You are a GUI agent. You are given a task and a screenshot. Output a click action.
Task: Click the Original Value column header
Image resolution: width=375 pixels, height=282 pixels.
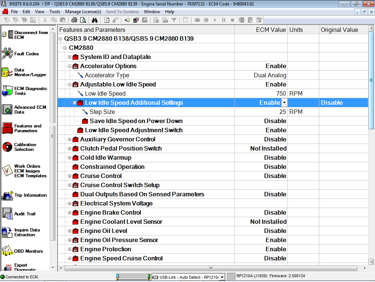344,30
